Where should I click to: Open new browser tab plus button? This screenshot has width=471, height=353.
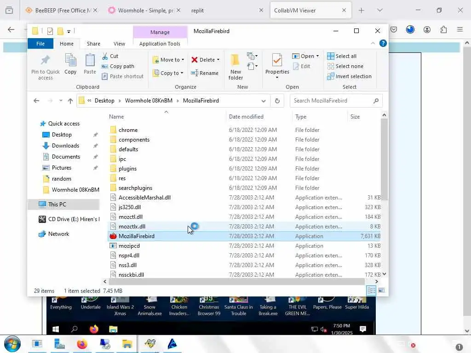pyautogui.click(x=362, y=11)
